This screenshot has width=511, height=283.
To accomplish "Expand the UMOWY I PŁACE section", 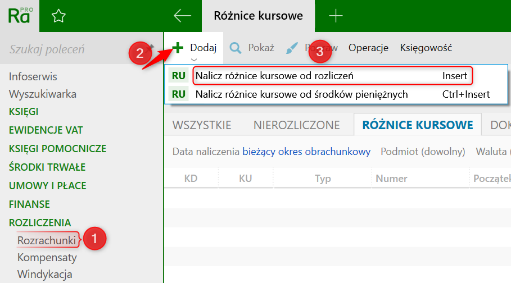I will [48, 186].
